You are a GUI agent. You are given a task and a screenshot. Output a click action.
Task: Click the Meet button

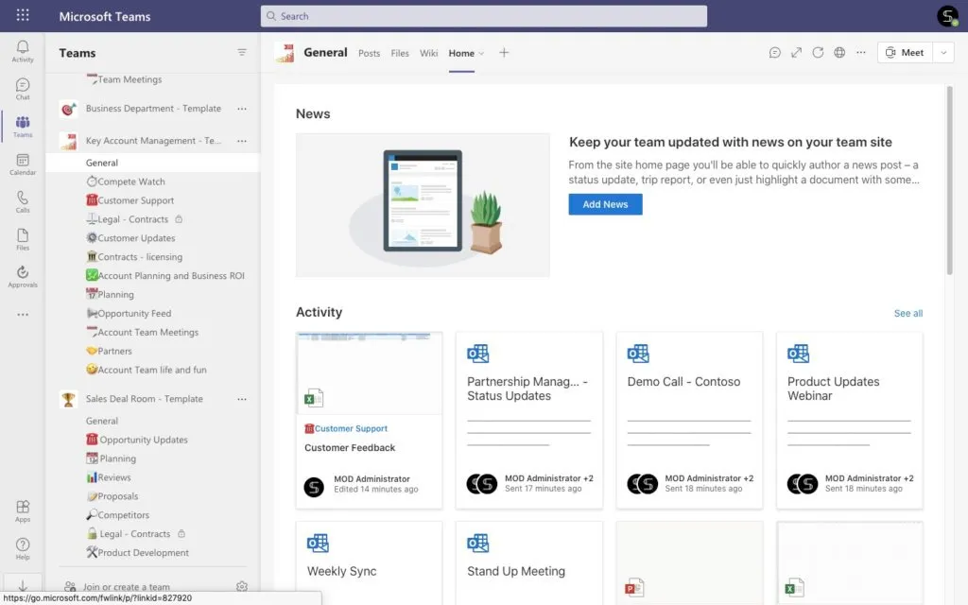click(905, 53)
